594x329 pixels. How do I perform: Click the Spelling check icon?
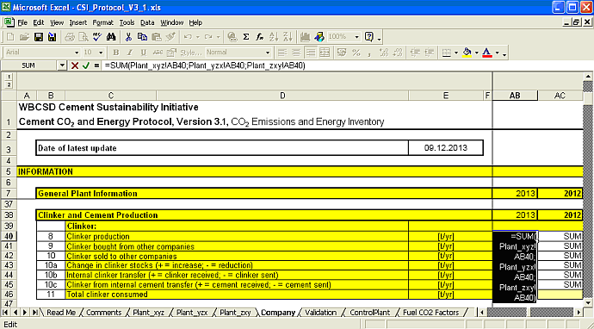pyautogui.click(x=98, y=37)
